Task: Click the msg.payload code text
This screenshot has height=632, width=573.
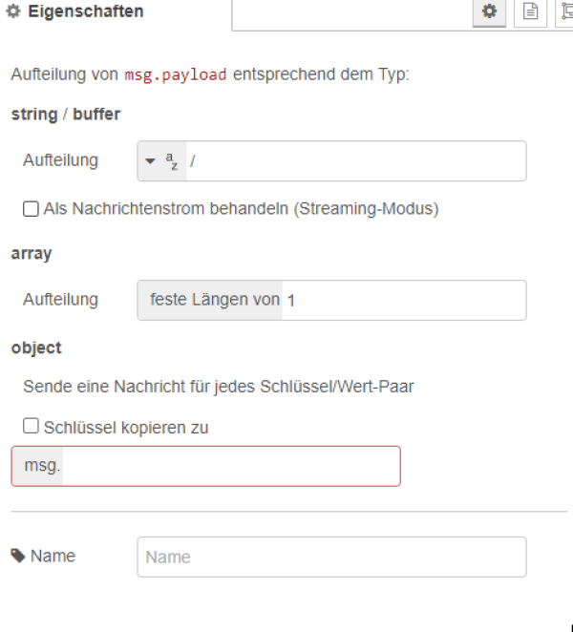Action: pyautogui.click(x=176, y=74)
